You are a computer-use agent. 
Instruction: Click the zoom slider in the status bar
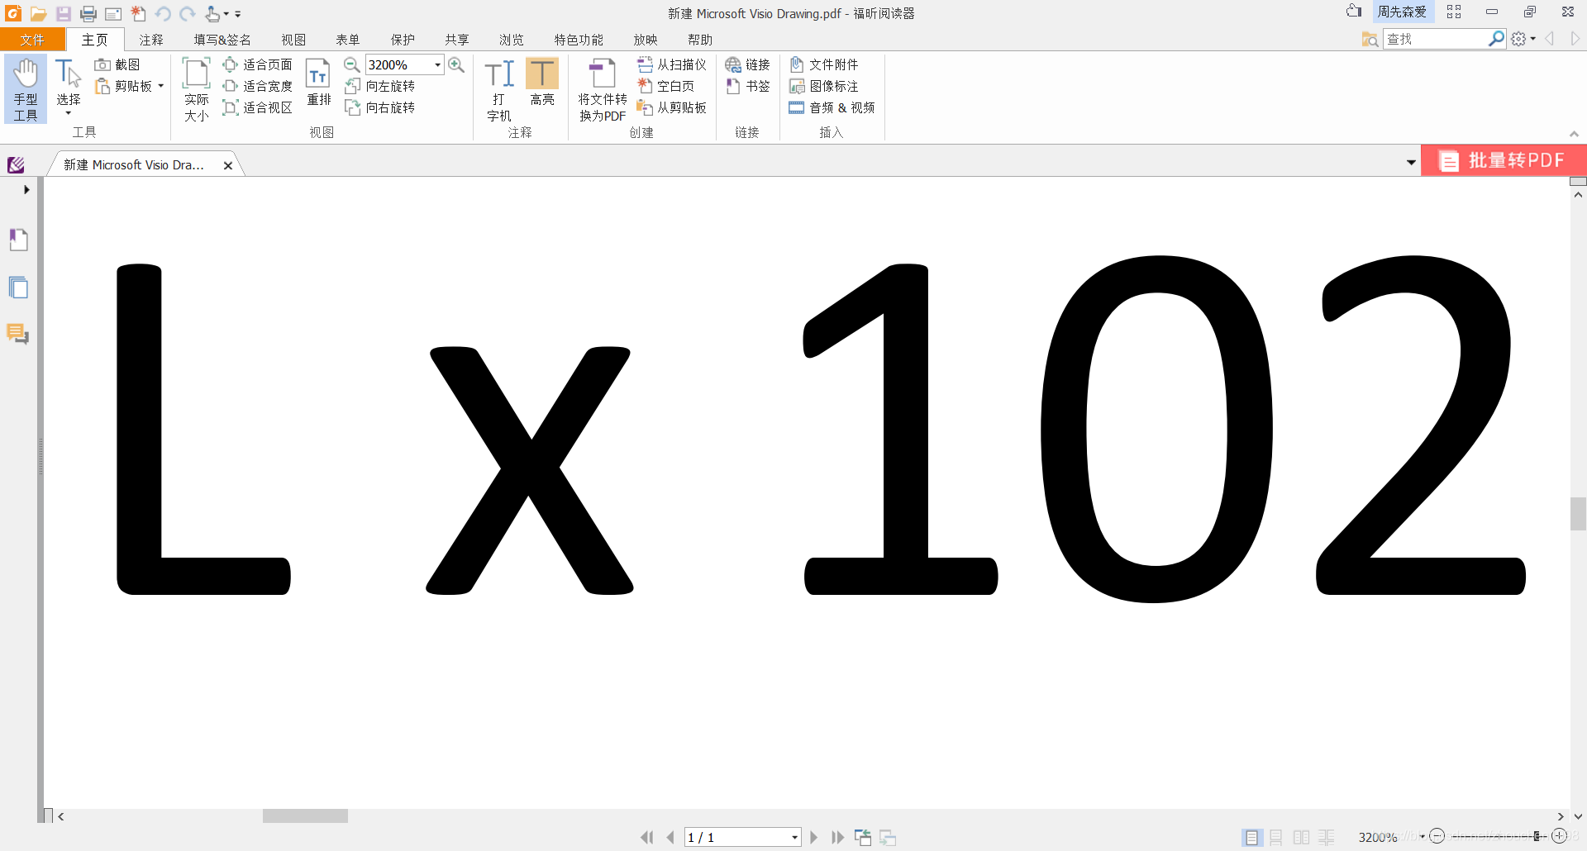[x=1537, y=836]
